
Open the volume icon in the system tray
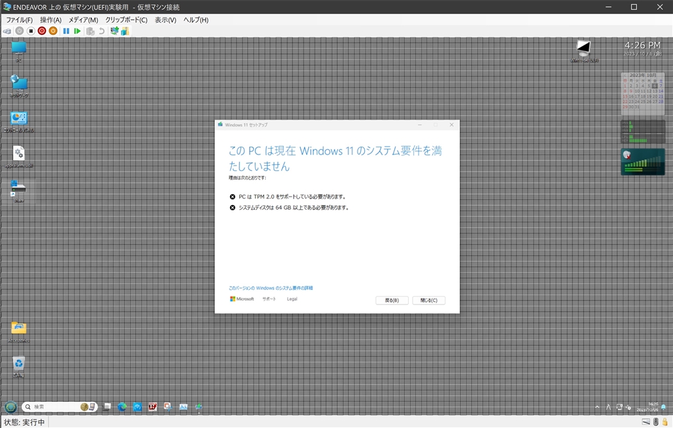pyautogui.click(x=629, y=407)
